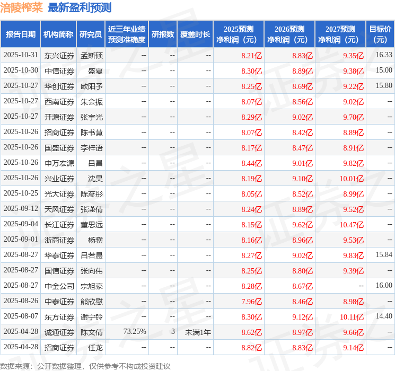This screenshot has width=395, height=371.
Task: Click the 8.82亿 profit value
Action: (x=252, y=348)
